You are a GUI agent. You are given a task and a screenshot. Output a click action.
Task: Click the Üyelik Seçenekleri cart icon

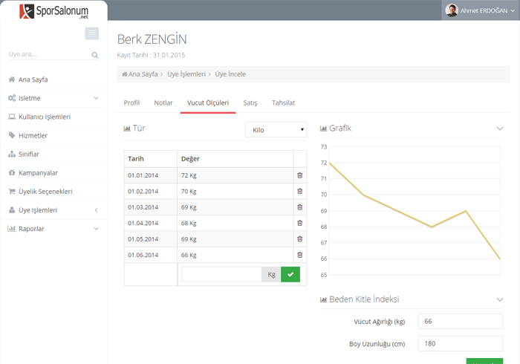(12, 191)
